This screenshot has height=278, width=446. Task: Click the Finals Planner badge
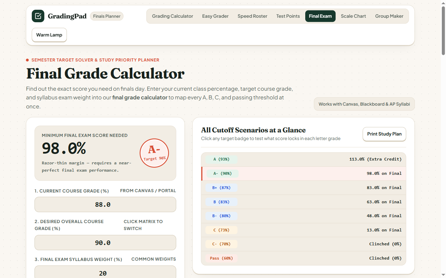107,16
